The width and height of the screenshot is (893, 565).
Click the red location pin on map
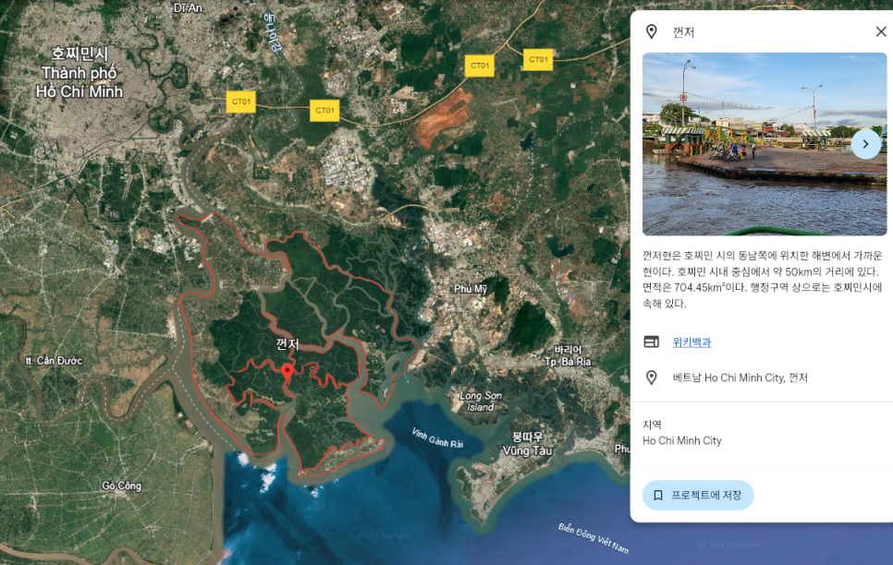tap(287, 373)
